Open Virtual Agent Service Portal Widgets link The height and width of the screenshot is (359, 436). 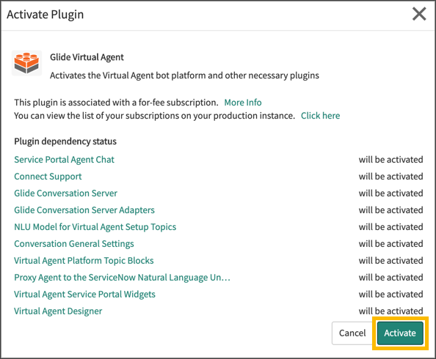(x=84, y=295)
